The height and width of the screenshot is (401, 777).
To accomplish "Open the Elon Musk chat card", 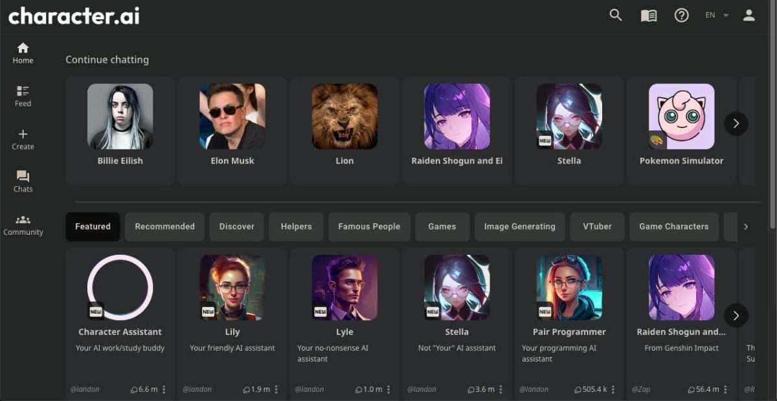I will coord(232,131).
